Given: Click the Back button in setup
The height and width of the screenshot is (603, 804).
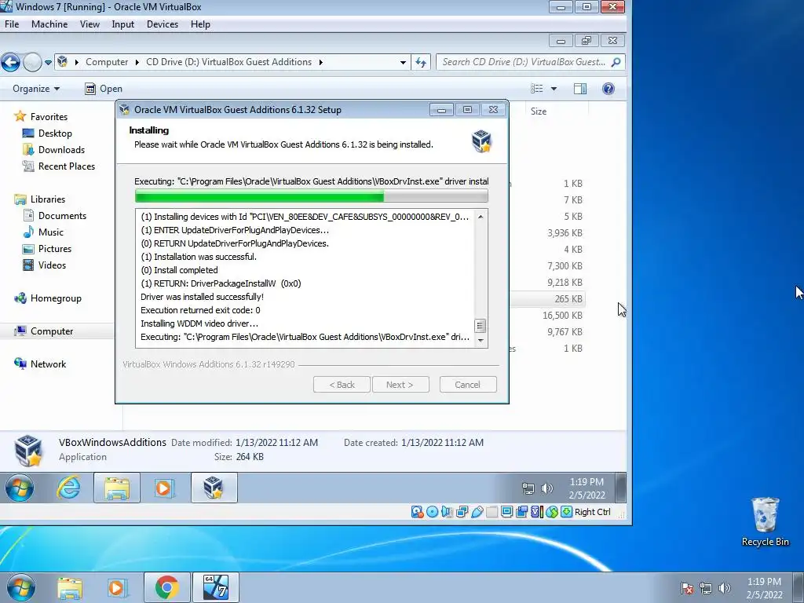Looking at the screenshot, I should click(342, 385).
